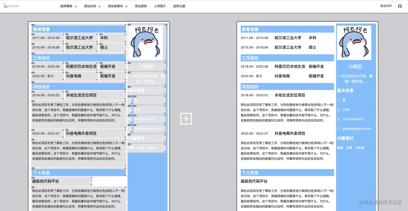Click the resize corner of the 本科 block
The width and height of the screenshot is (408, 211).
click(125, 41)
